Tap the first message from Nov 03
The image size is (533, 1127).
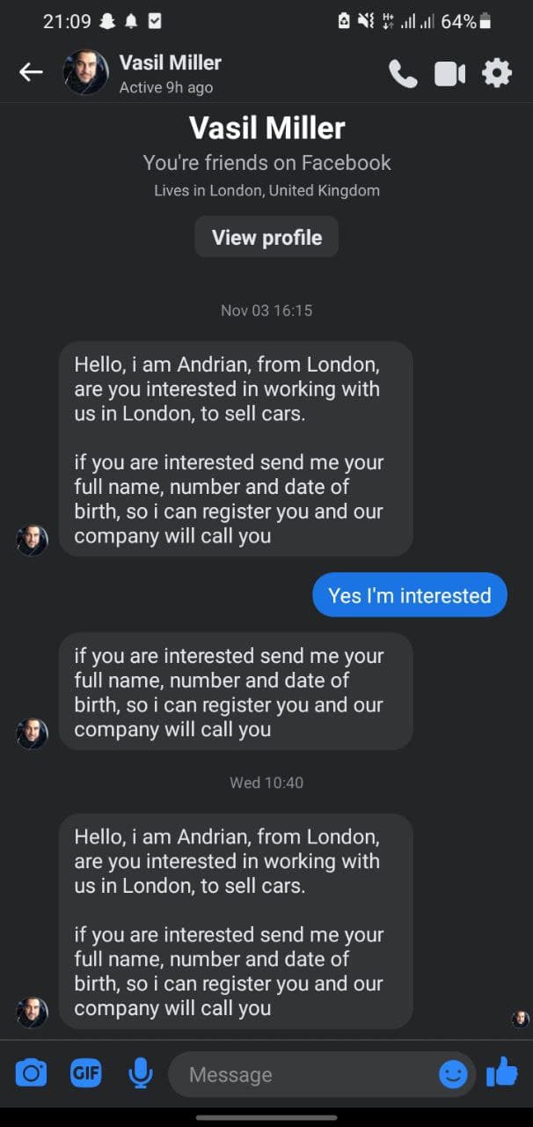tap(236, 449)
